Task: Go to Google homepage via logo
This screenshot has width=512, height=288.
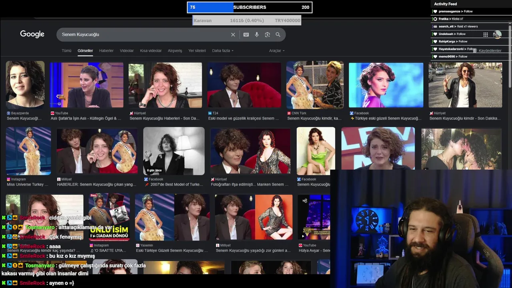Action: click(x=32, y=34)
